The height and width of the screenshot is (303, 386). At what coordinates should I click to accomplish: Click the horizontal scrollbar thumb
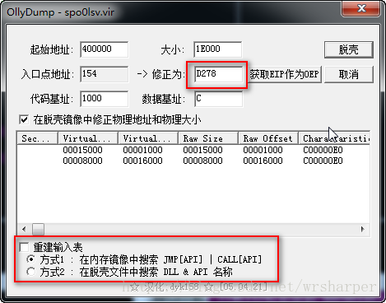click(38, 229)
